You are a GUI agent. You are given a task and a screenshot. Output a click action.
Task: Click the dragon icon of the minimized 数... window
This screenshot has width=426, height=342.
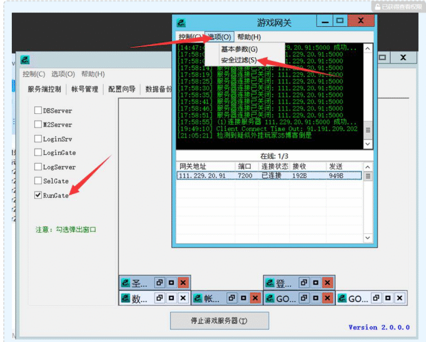coord(125,298)
